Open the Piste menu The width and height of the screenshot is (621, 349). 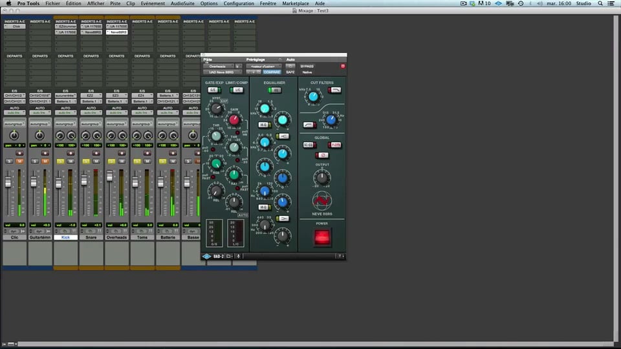point(115,3)
